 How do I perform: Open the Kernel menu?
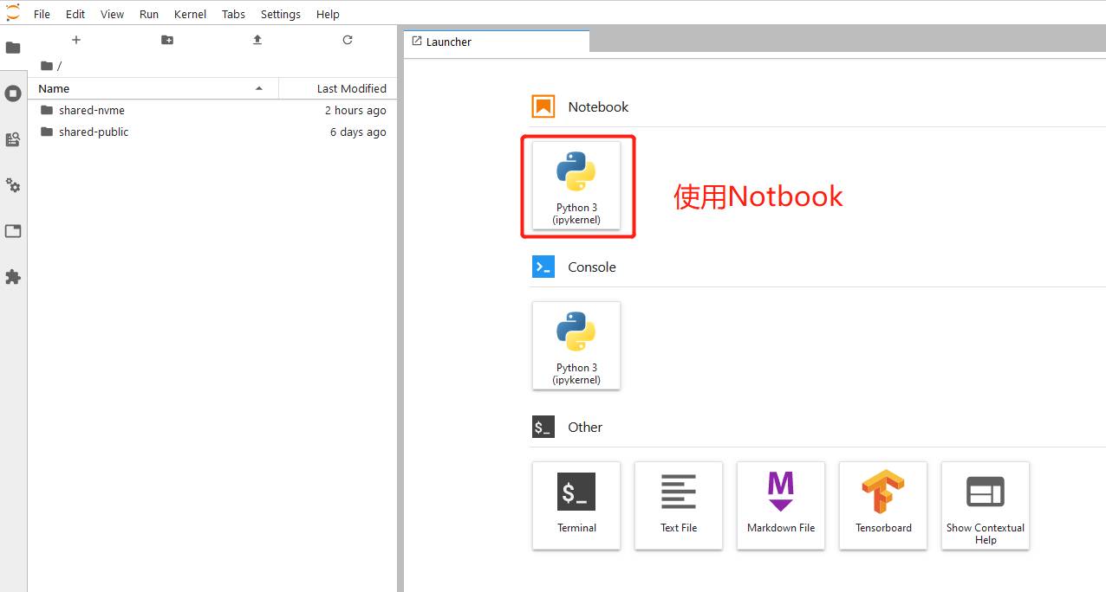[190, 14]
